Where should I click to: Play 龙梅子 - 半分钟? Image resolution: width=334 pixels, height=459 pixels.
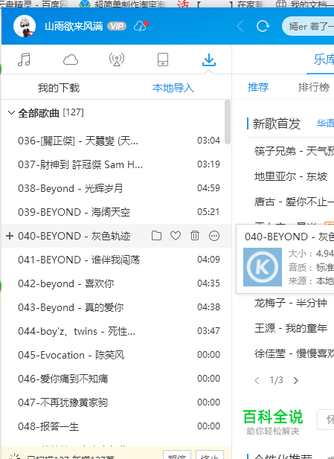tap(291, 303)
